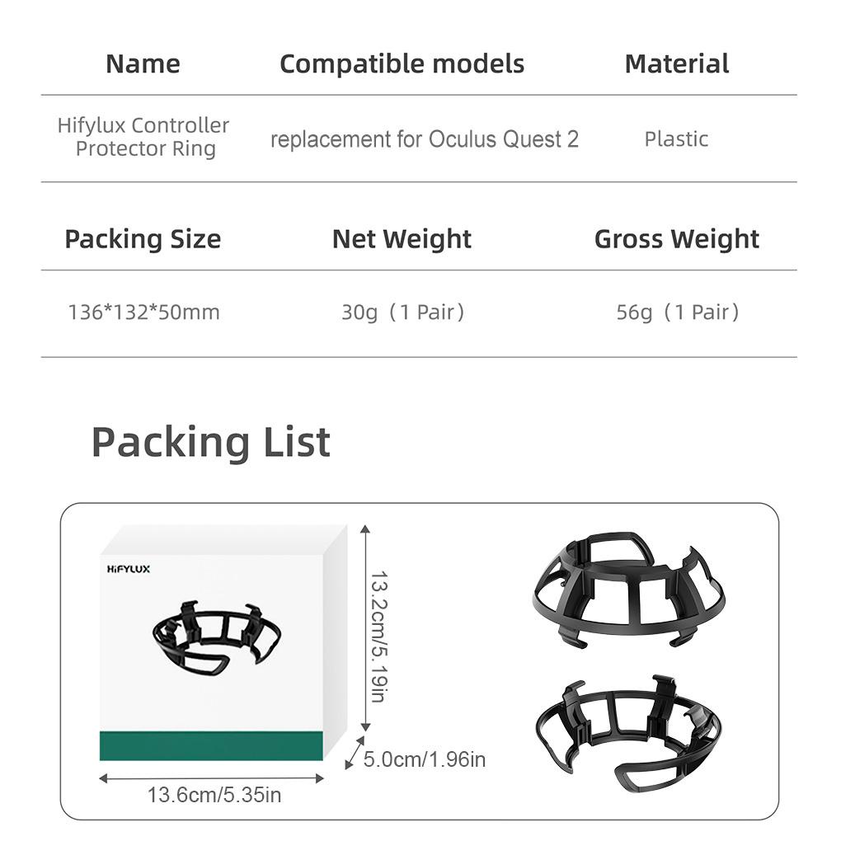The image size is (841, 841).
Task: Click the "Packing Size" header
Action: 143,239
